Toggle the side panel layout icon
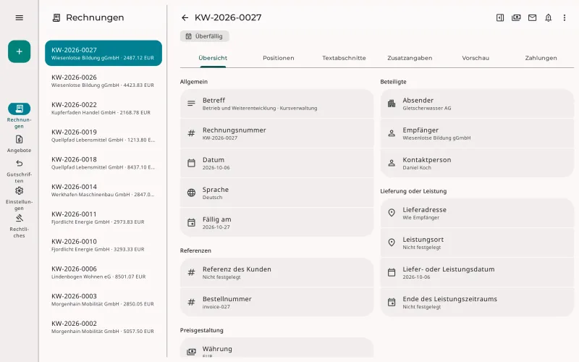Viewport: 579px width, 362px height. pos(500,17)
